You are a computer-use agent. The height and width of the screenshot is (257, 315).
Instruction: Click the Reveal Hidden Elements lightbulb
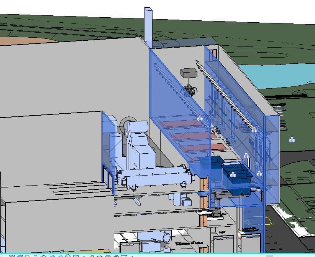(84, 256)
